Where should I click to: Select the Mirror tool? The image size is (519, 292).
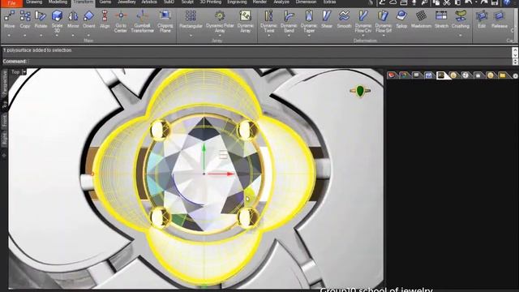(x=73, y=19)
